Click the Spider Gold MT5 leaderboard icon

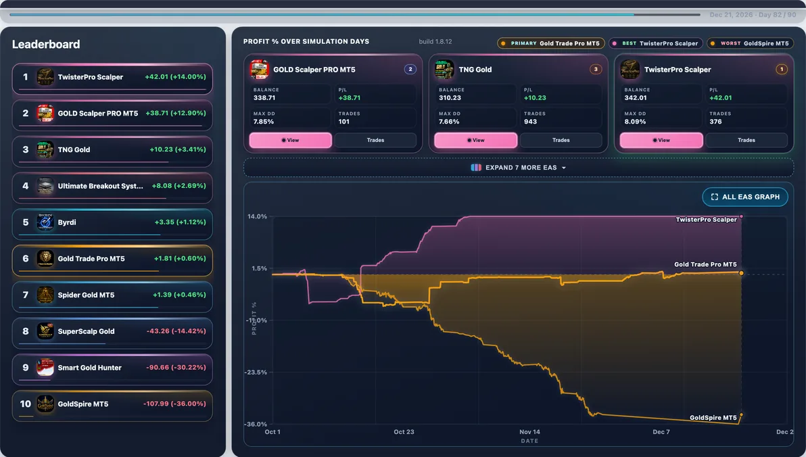pos(45,295)
